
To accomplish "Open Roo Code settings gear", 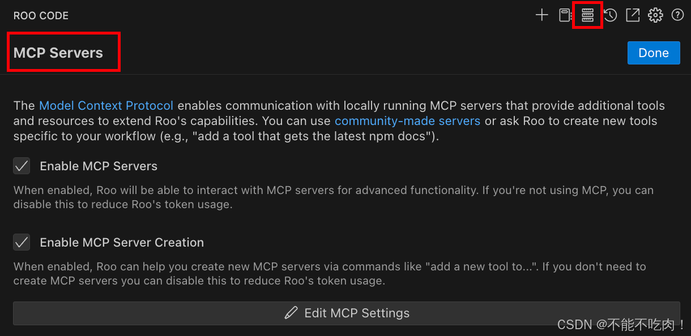I will tap(655, 15).
